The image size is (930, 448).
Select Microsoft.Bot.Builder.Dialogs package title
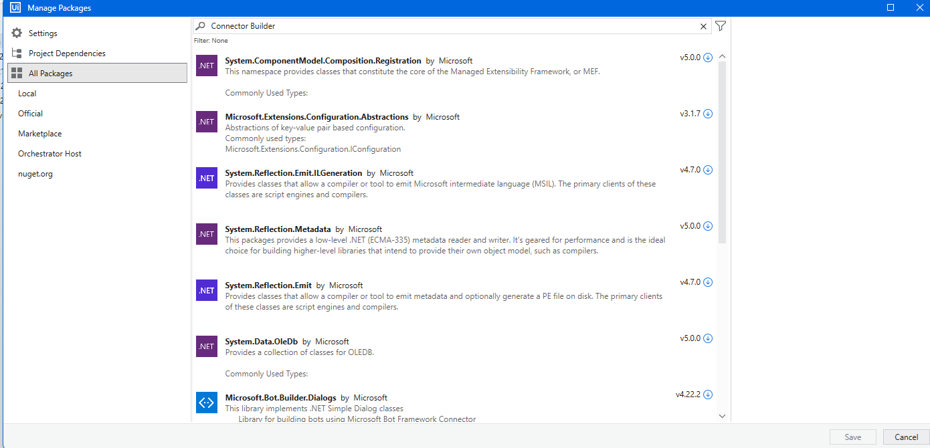[281, 397]
